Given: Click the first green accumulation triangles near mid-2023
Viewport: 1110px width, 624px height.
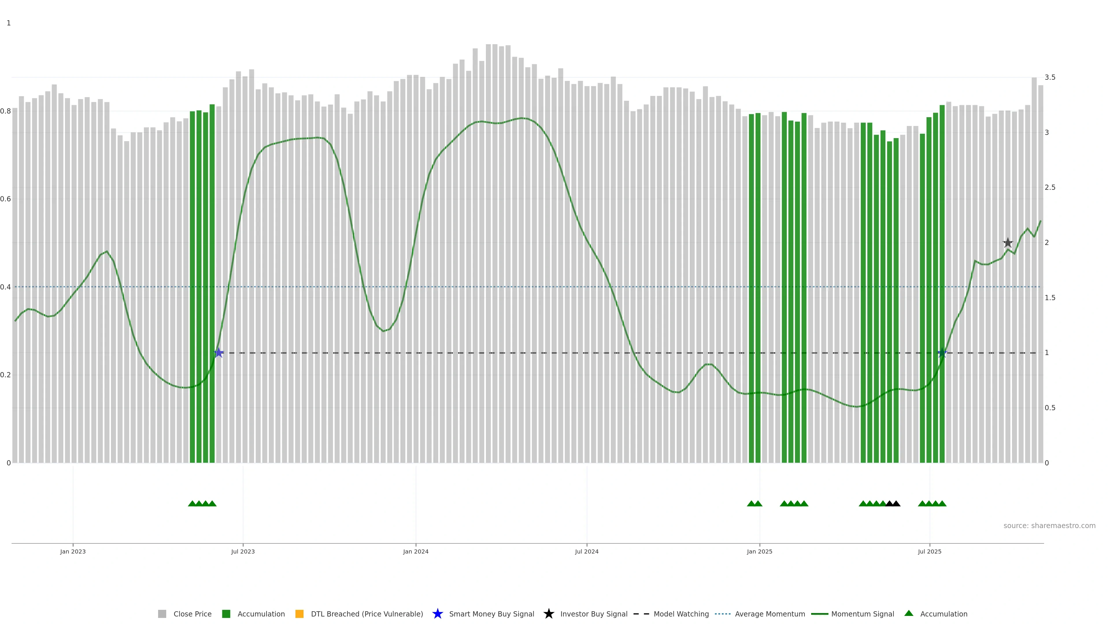Looking at the screenshot, I should (202, 504).
